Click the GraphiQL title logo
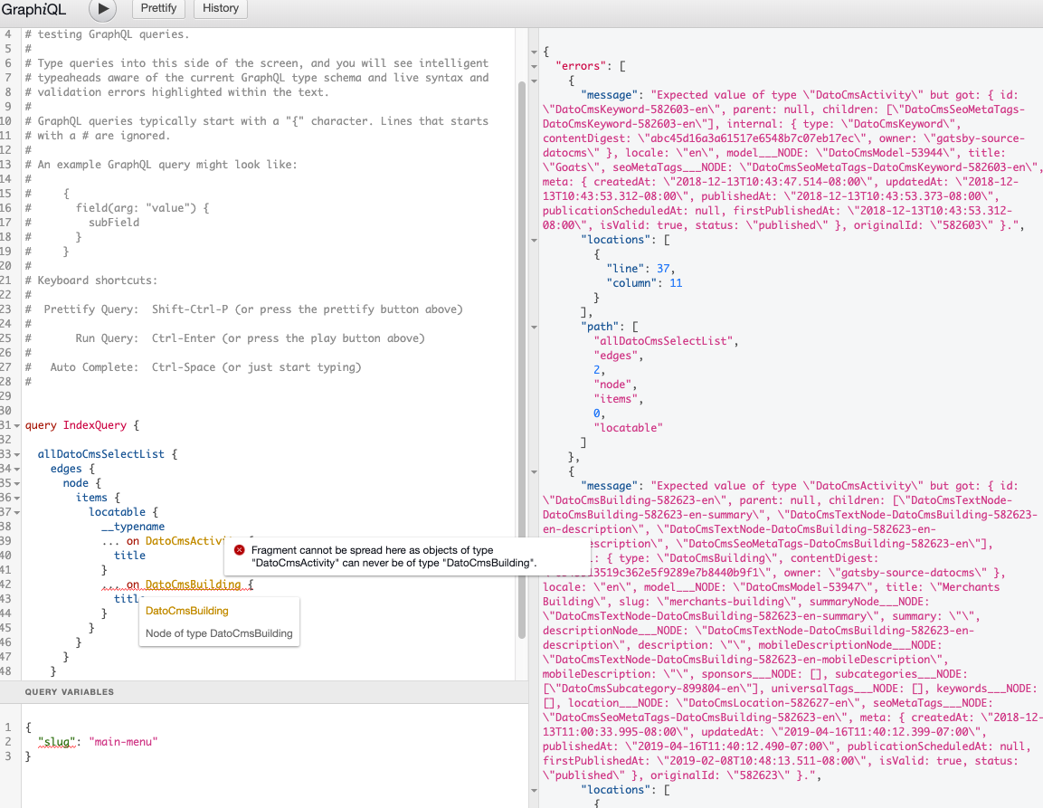 pyautogui.click(x=33, y=9)
